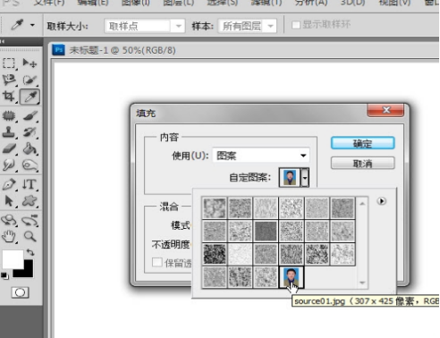This screenshot has width=440, height=338.
Task: Select the Paint Bucket tool
Action: pos(30,148)
